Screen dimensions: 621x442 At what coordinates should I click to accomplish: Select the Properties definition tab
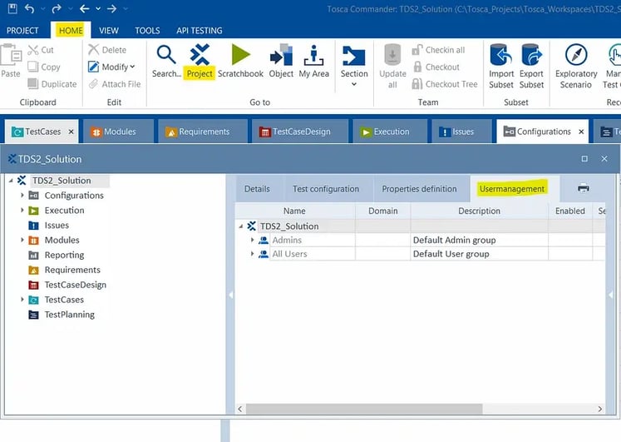click(x=419, y=189)
